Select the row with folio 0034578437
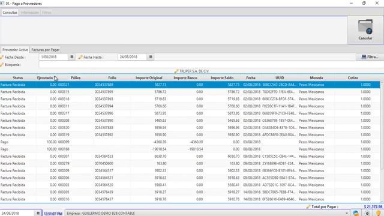Viewport: 384px width, 216px height. tap(190, 199)
